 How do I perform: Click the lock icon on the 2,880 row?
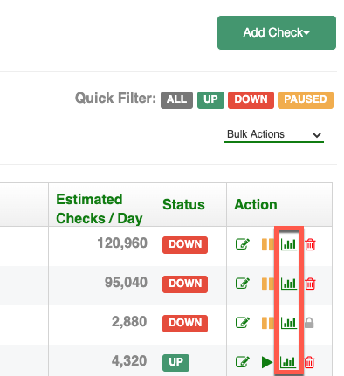[x=309, y=323]
